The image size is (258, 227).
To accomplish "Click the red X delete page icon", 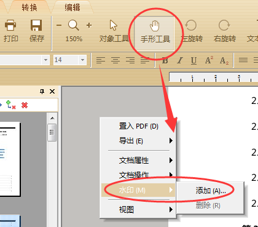I will click(25, 105).
